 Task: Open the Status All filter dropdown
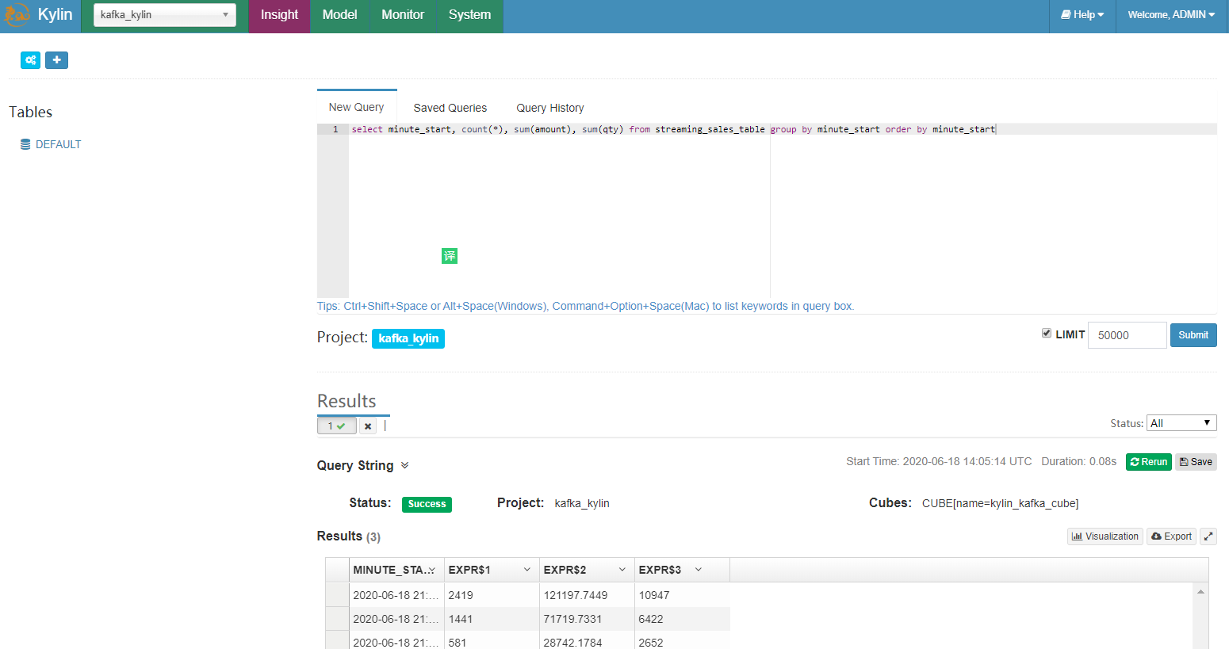[x=1181, y=423]
